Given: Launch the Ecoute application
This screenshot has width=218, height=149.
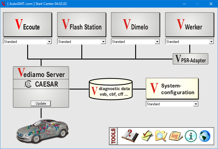Looking at the screenshot, I should pyautogui.click(x=28, y=25).
